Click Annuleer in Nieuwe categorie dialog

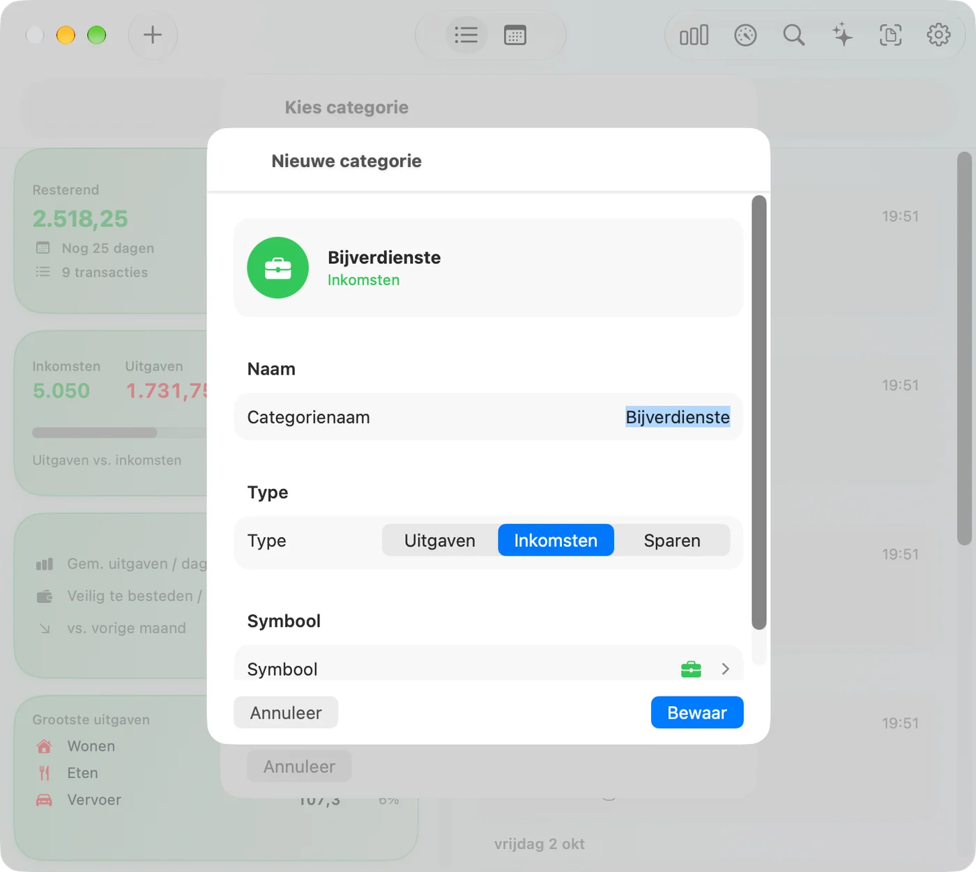coord(286,713)
